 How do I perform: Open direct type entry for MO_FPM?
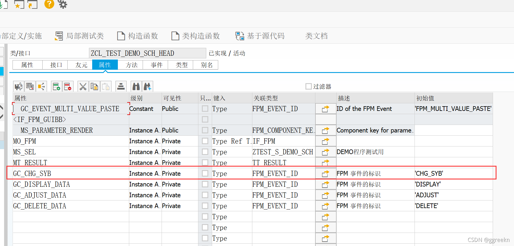point(326,141)
